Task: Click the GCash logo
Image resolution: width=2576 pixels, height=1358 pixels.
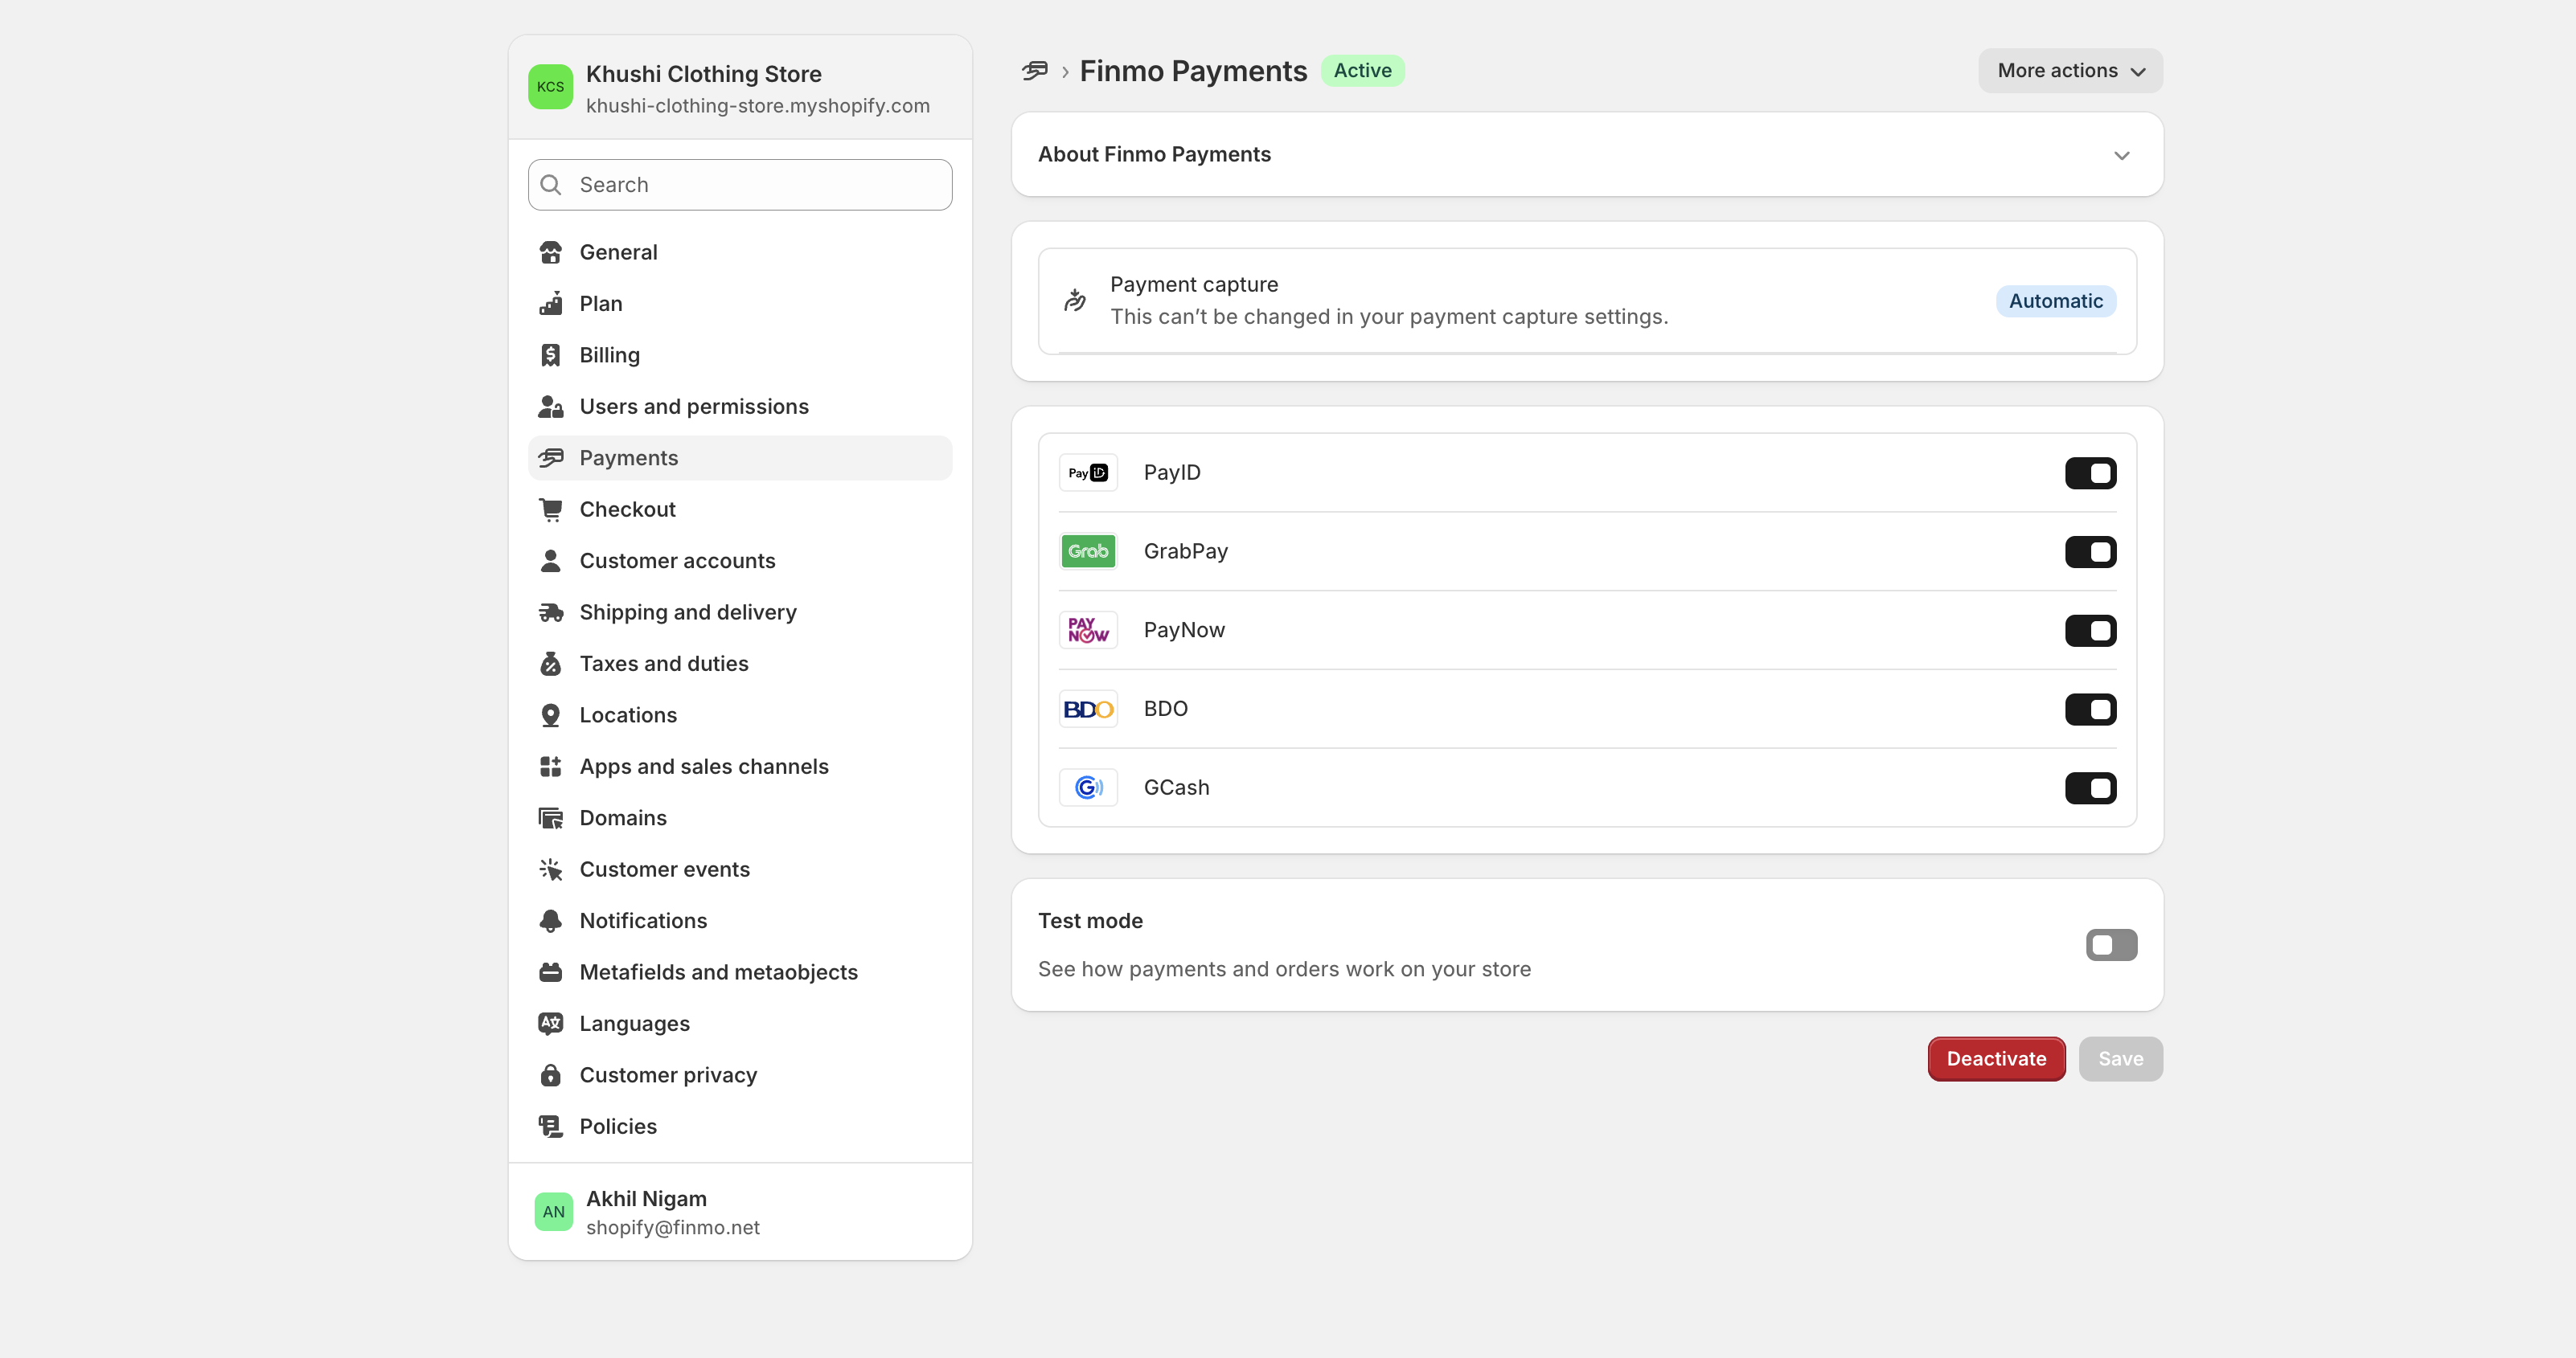Action: 1088,788
